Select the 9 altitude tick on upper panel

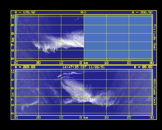pos(13,25)
